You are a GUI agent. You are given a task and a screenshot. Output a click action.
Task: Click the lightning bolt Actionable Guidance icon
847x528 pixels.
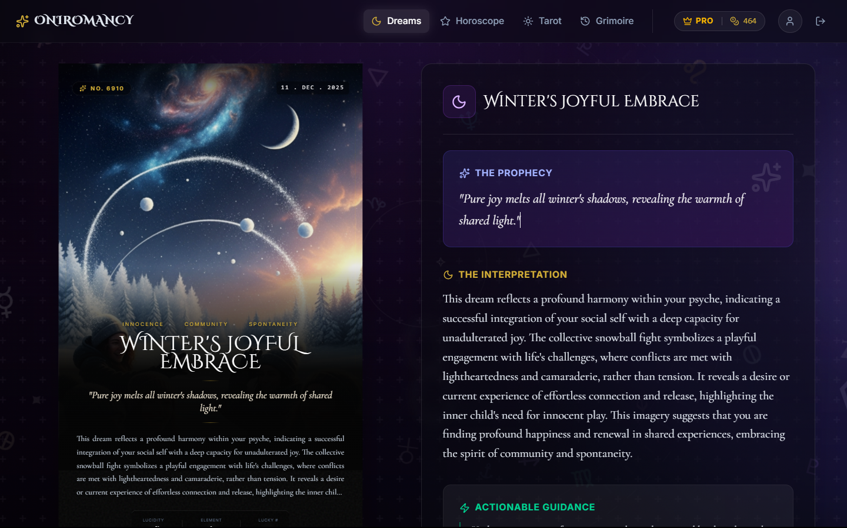point(465,507)
